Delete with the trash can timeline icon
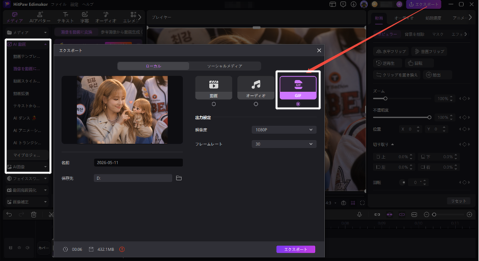Viewport: 479px width, 261px height. [x=33, y=214]
